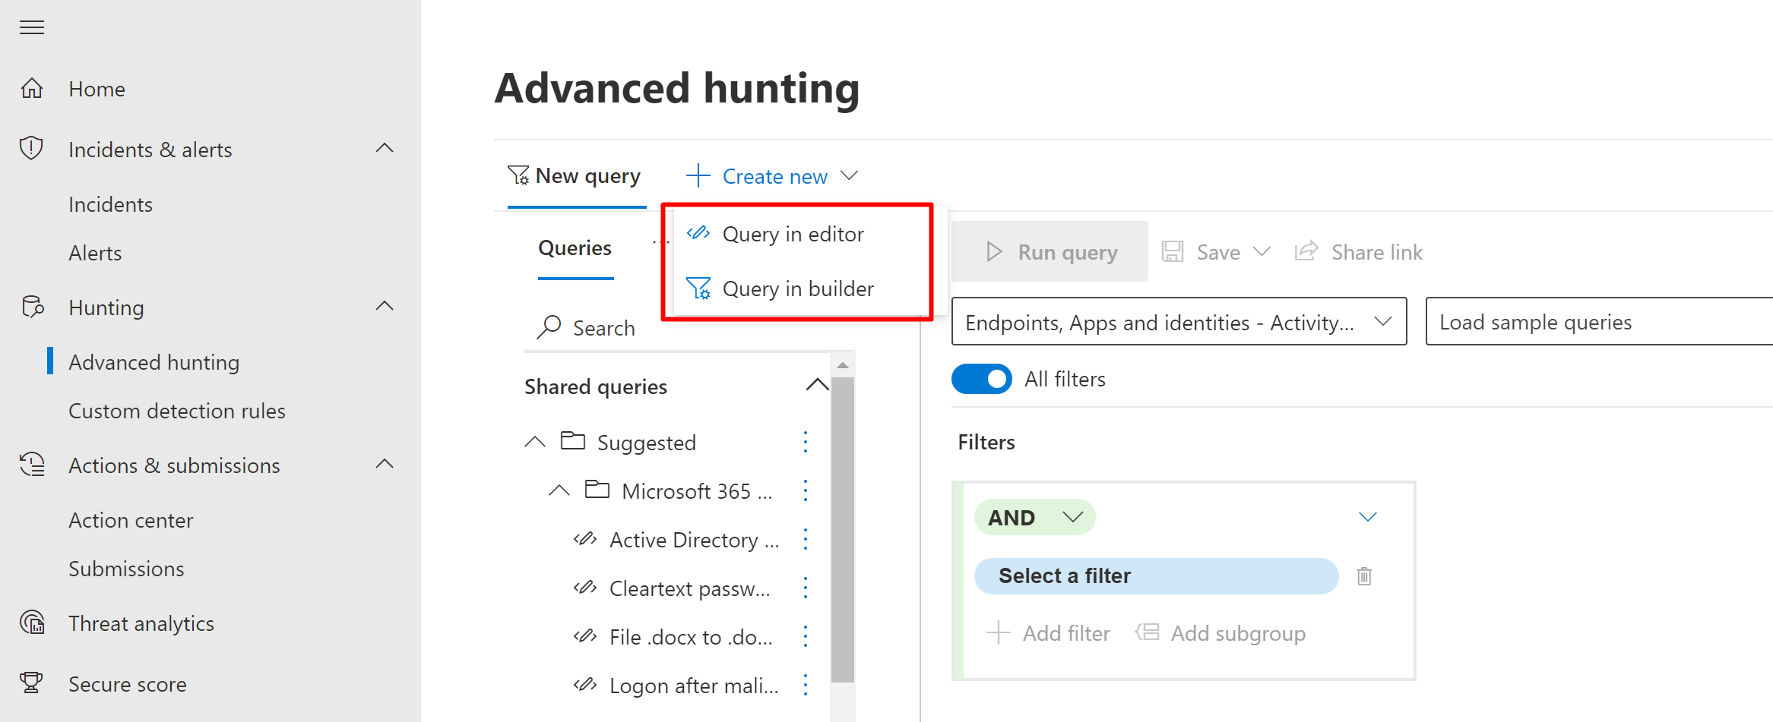Open Endpoints, Apps and identities dropdown
Image resolution: width=1773 pixels, height=722 pixels.
tap(1178, 322)
